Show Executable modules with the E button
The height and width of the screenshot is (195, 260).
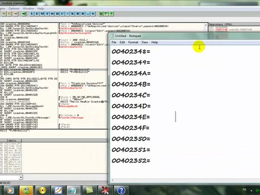[x=37, y=14]
